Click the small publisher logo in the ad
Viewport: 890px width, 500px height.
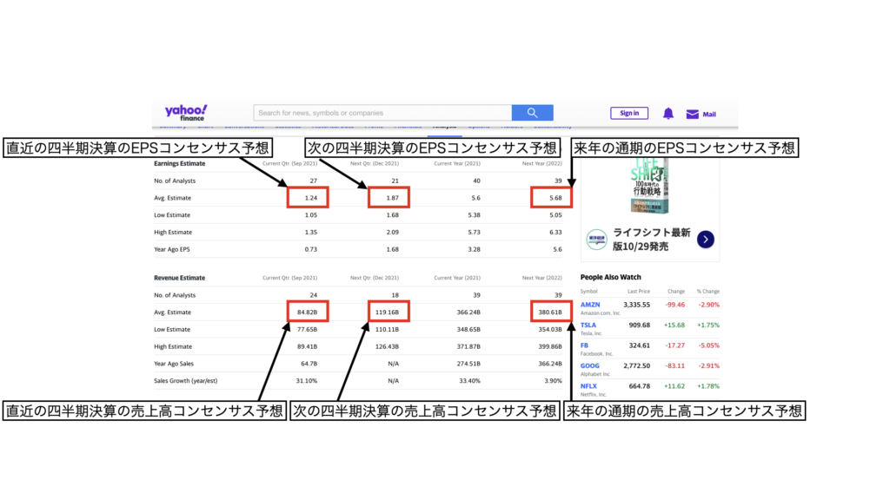[596, 240]
